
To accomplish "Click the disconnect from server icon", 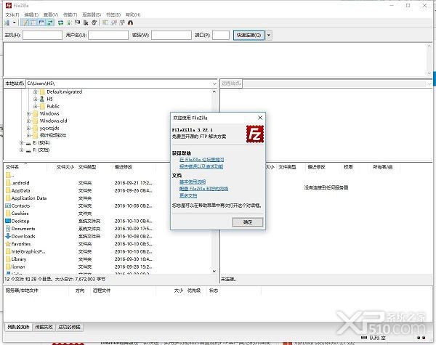I will tap(86, 23).
